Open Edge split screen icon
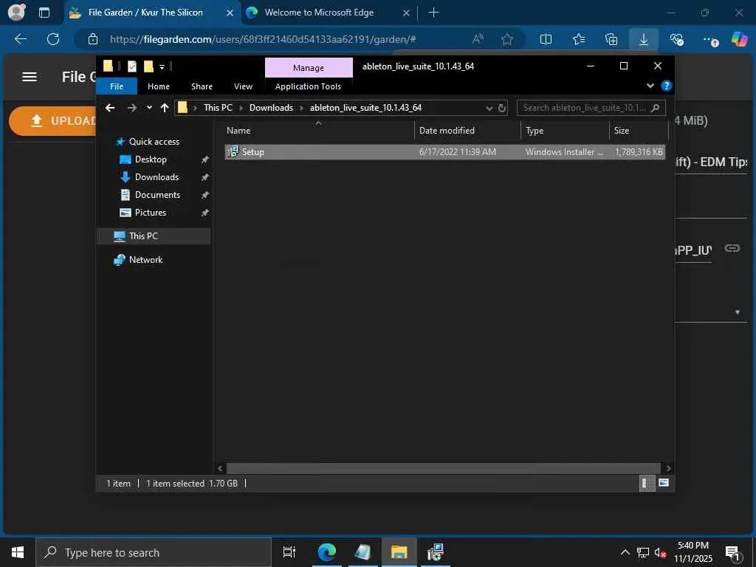Viewport: 756px width, 567px height. point(546,39)
